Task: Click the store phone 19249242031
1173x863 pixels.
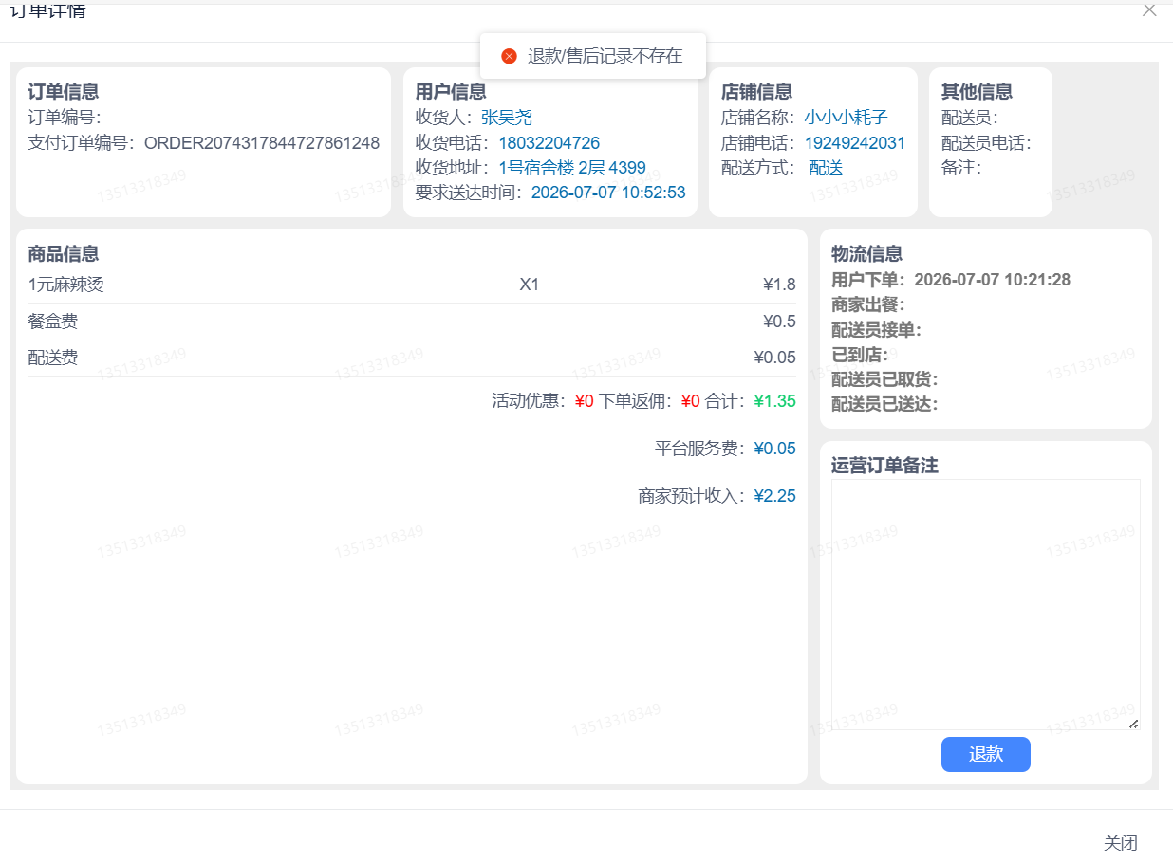Action: [855, 143]
